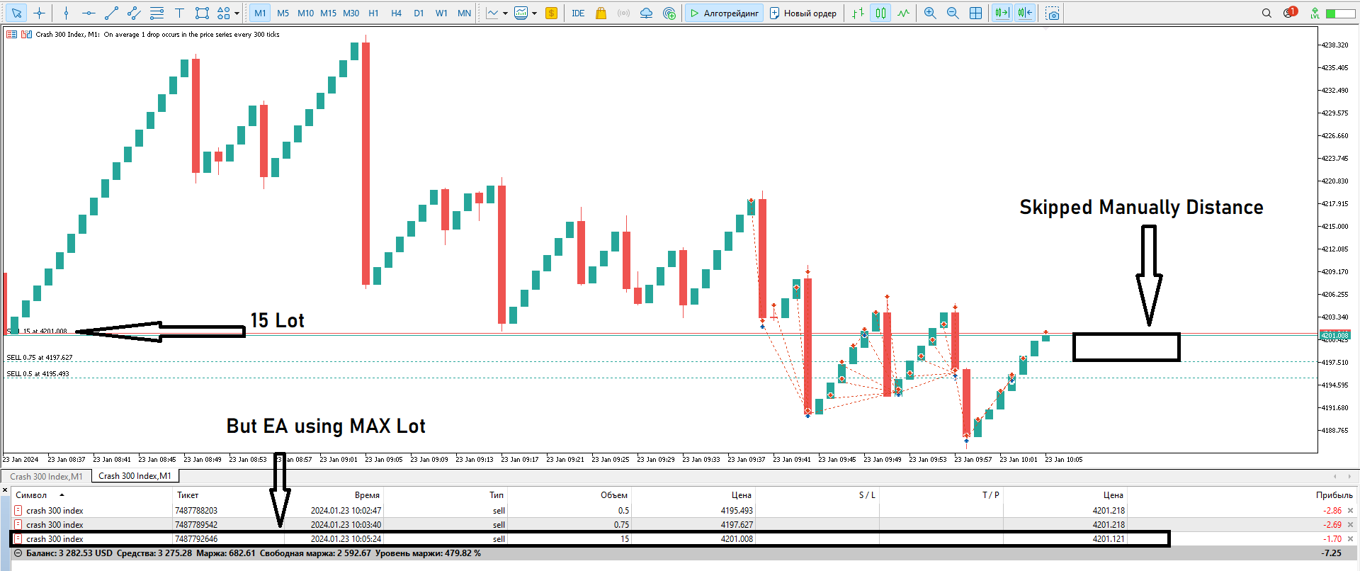Viewport: 1360px width, 571px height.
Task: Open the trading signals icon
Action: (x=623, y=13)
